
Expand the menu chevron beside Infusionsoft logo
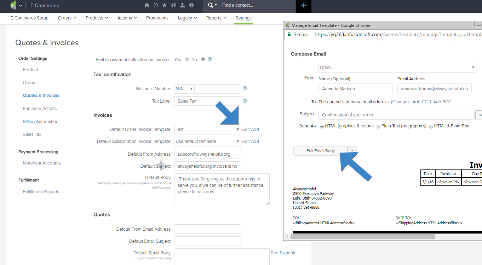tap(21, 6)
